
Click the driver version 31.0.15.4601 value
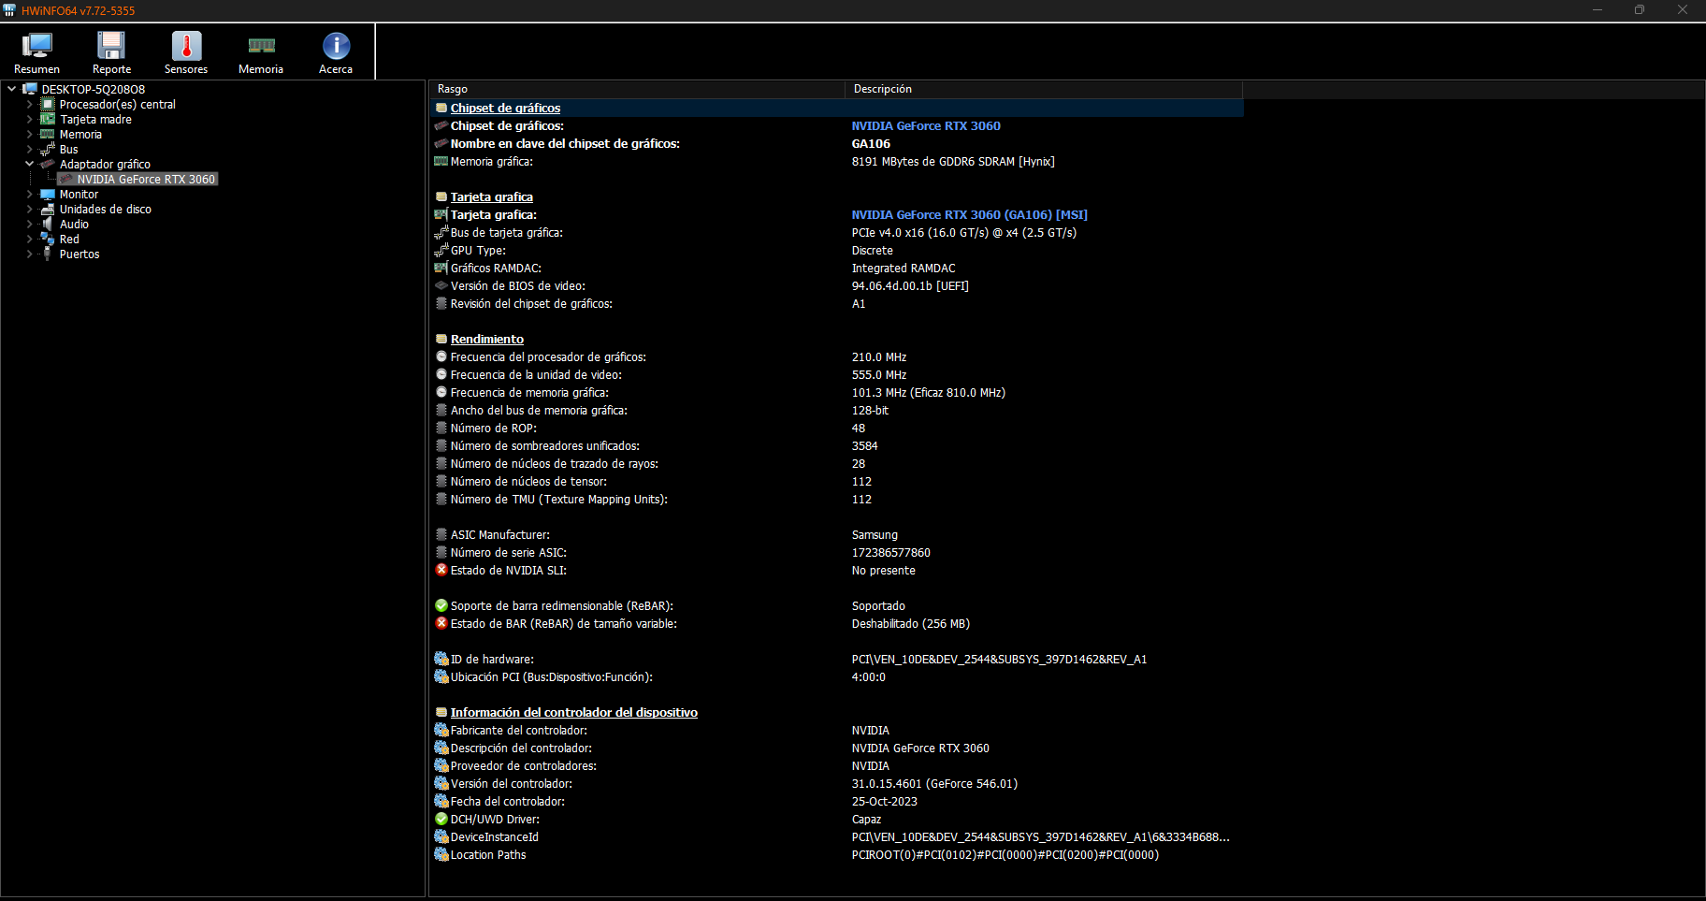coord(934,783)
